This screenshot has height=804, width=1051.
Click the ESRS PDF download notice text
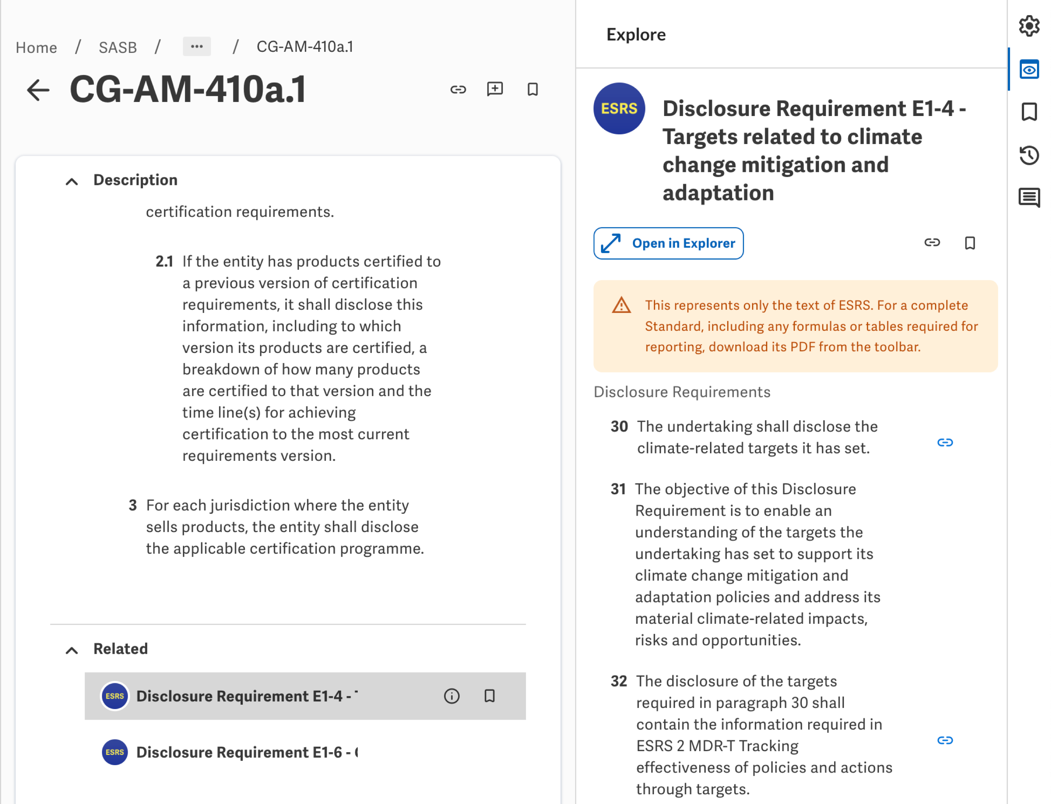click(811, 326)
